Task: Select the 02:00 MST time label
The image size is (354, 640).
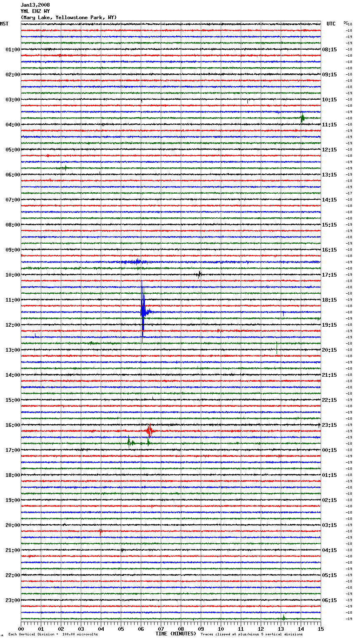Action: (x=13, y=75)
